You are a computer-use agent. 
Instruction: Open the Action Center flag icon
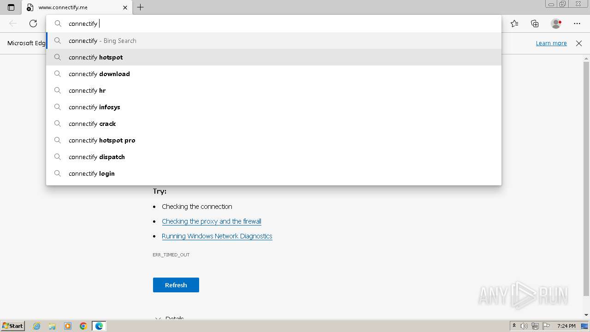coord(546,326)
